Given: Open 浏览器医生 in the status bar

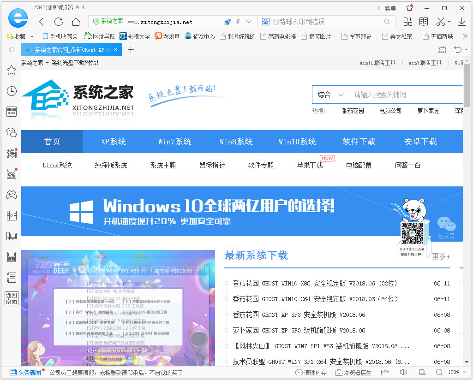Looking at the screenshot, I should click(x=353, y=373).
